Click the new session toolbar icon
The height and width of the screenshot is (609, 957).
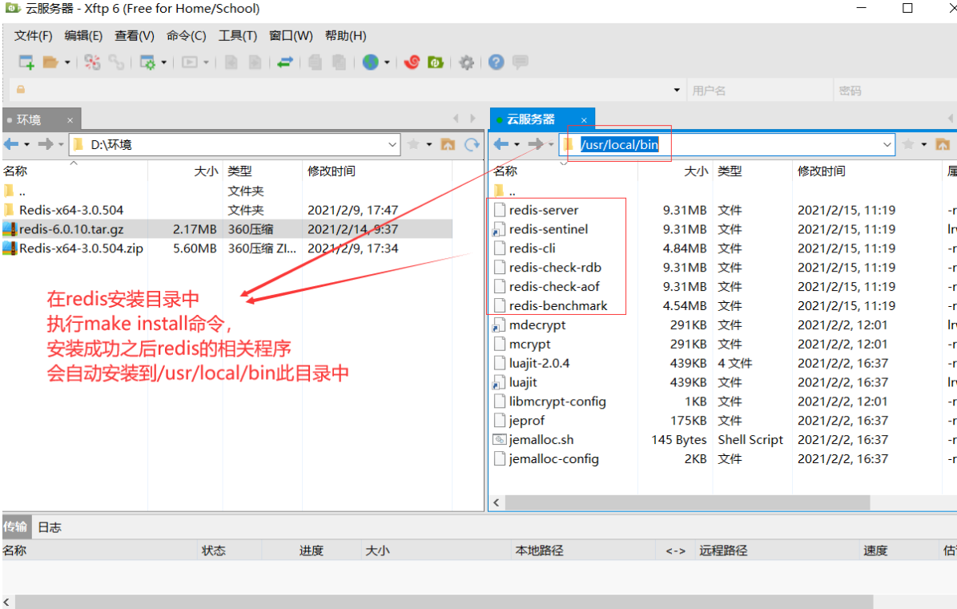26,62
